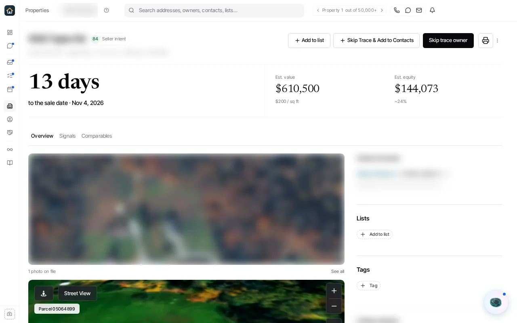Screen dimensions: 517x323
Task: Switch to the Overview tab
Action: coord(42,136)
